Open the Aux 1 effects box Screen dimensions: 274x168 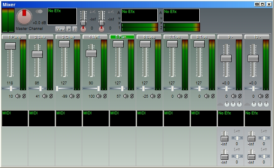click(x=139, y=15)
